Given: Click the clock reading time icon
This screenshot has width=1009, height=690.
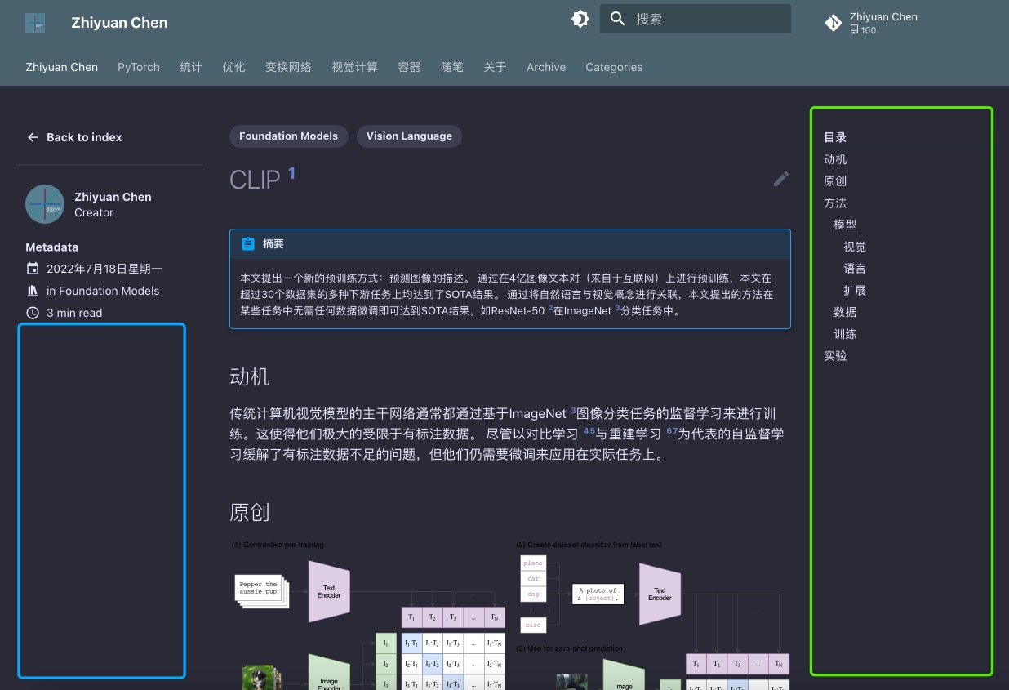Looking at the screenshot, I should (x=33, y=313).
